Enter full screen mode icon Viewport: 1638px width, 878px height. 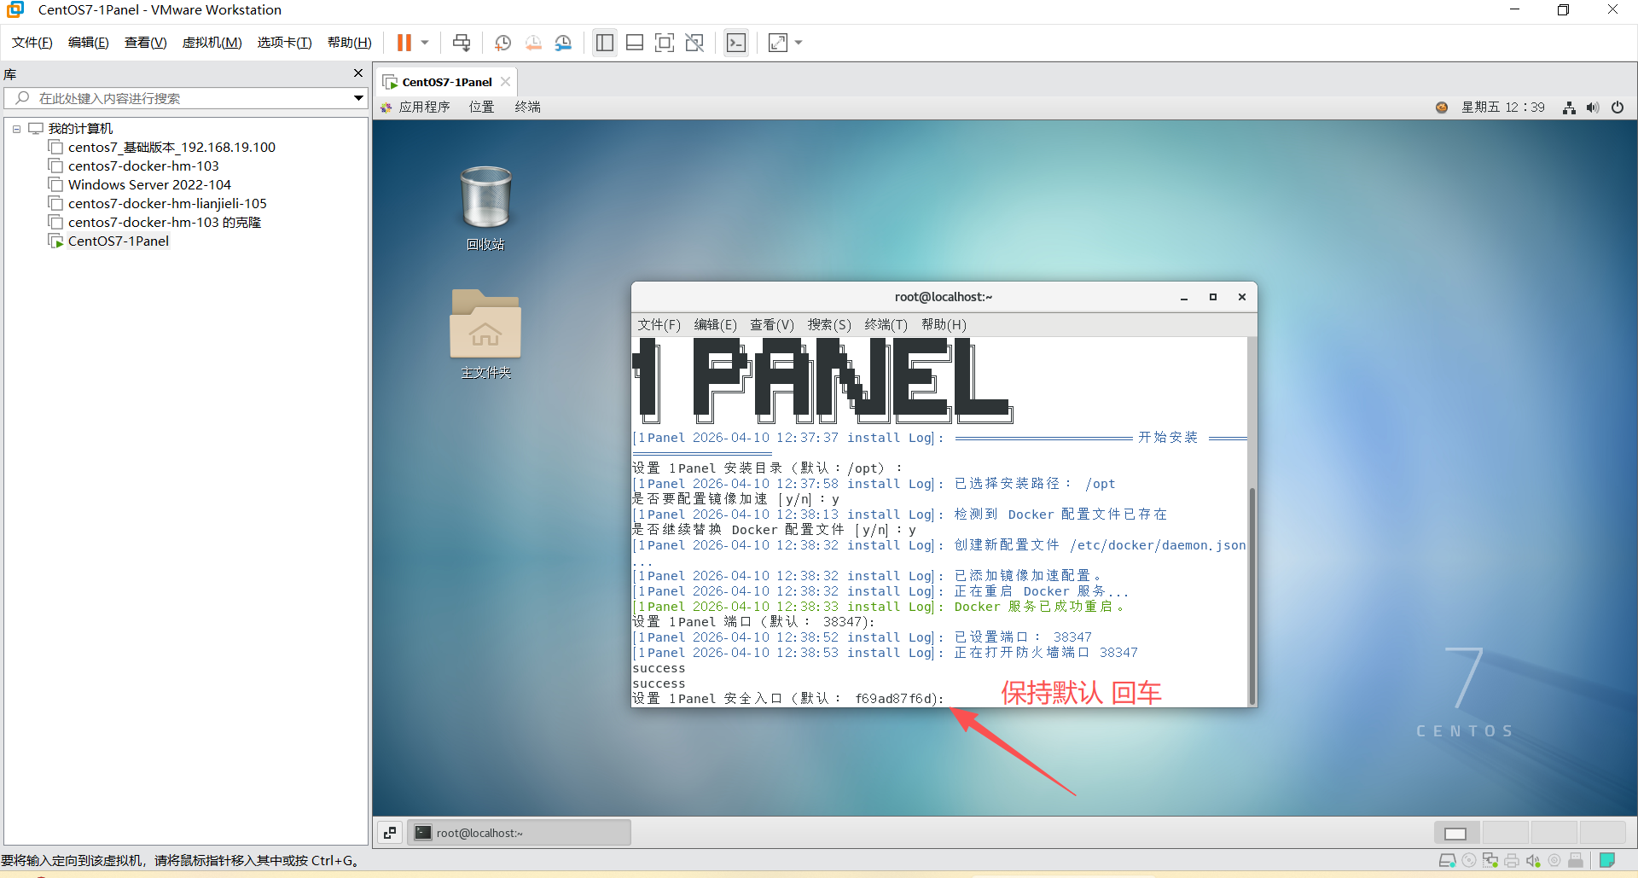pyautogui.click(x=665, y=43)
